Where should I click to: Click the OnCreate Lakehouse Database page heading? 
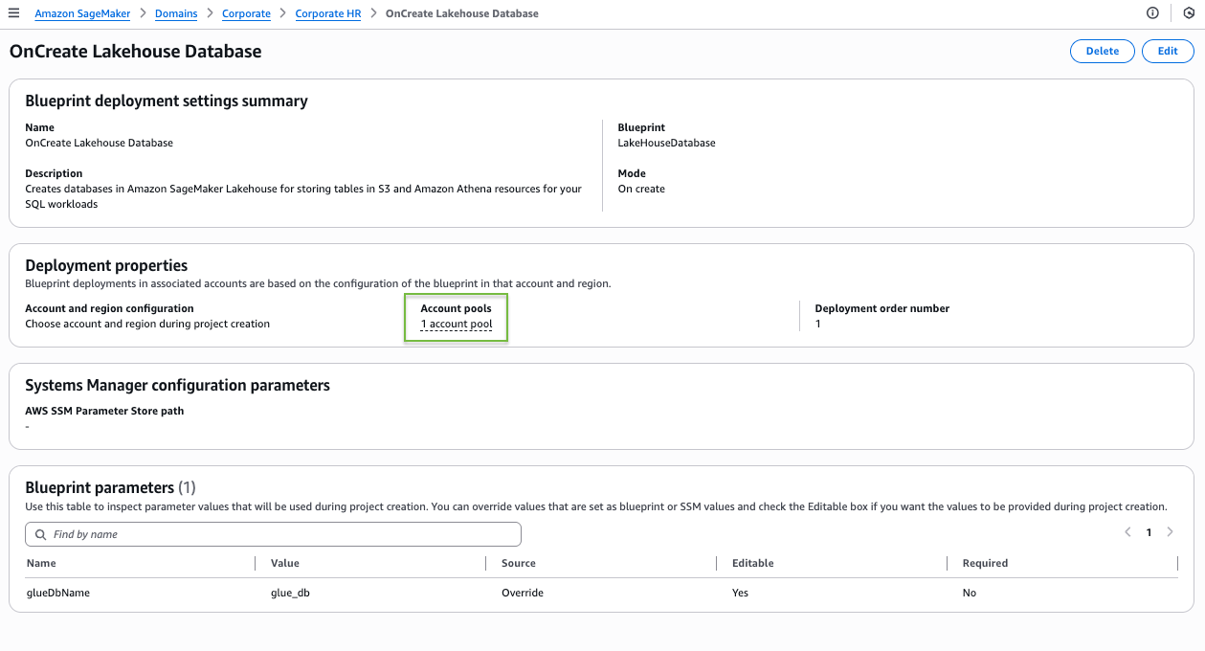135,52
